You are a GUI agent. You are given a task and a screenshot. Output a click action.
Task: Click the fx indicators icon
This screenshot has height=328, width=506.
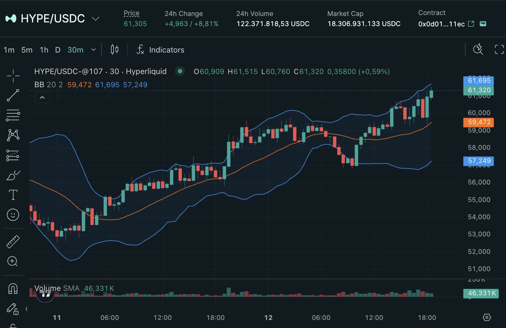coord(140,50)
